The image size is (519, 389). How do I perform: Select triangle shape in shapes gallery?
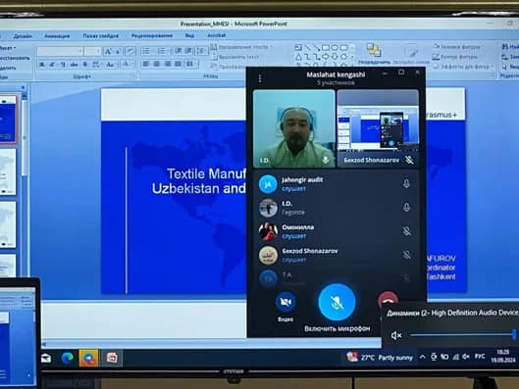298,57
